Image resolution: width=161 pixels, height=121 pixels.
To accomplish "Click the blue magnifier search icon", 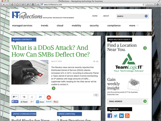I will click(146, 16).
